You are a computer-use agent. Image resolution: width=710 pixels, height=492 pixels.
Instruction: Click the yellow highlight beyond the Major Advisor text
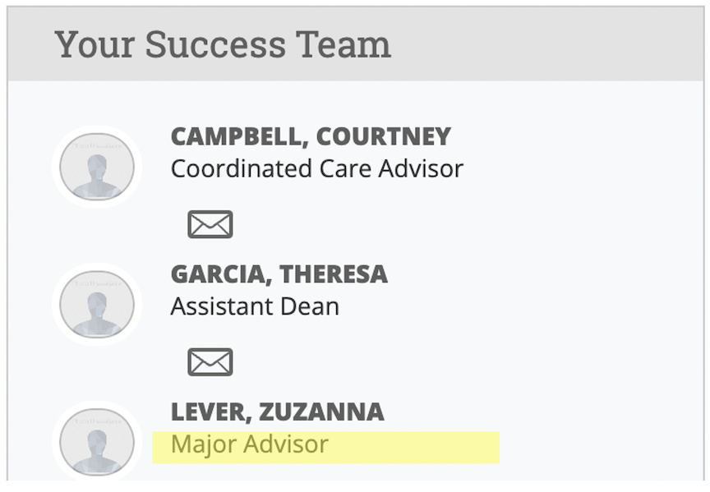[414, 447]
